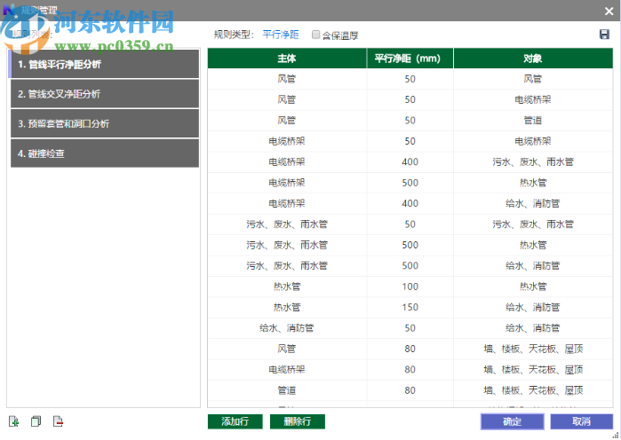Click the 平行净距 (mm) column header
The height and width of the screenshot is (440, 621).
point(410,59)
